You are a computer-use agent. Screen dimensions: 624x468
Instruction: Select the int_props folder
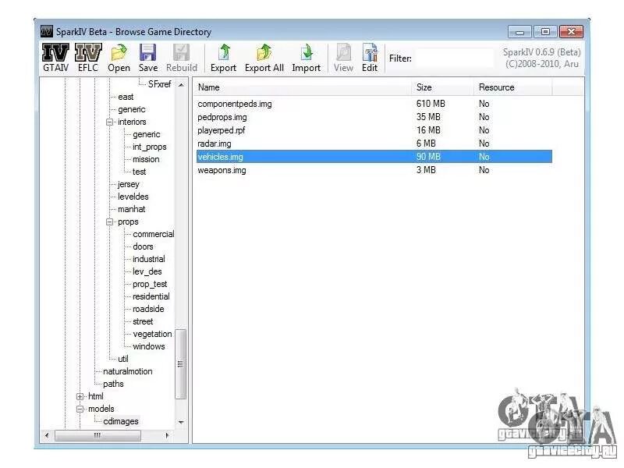coord(150,147)
